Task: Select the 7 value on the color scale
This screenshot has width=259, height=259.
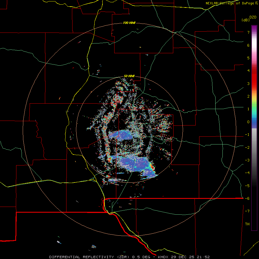Action: click(x=248, y=32)
